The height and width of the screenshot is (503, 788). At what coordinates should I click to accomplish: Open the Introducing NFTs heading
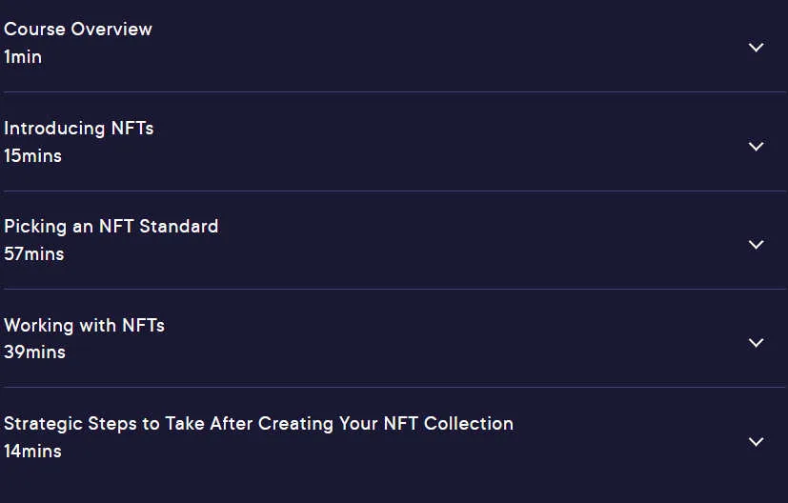[x=79, y=129]
